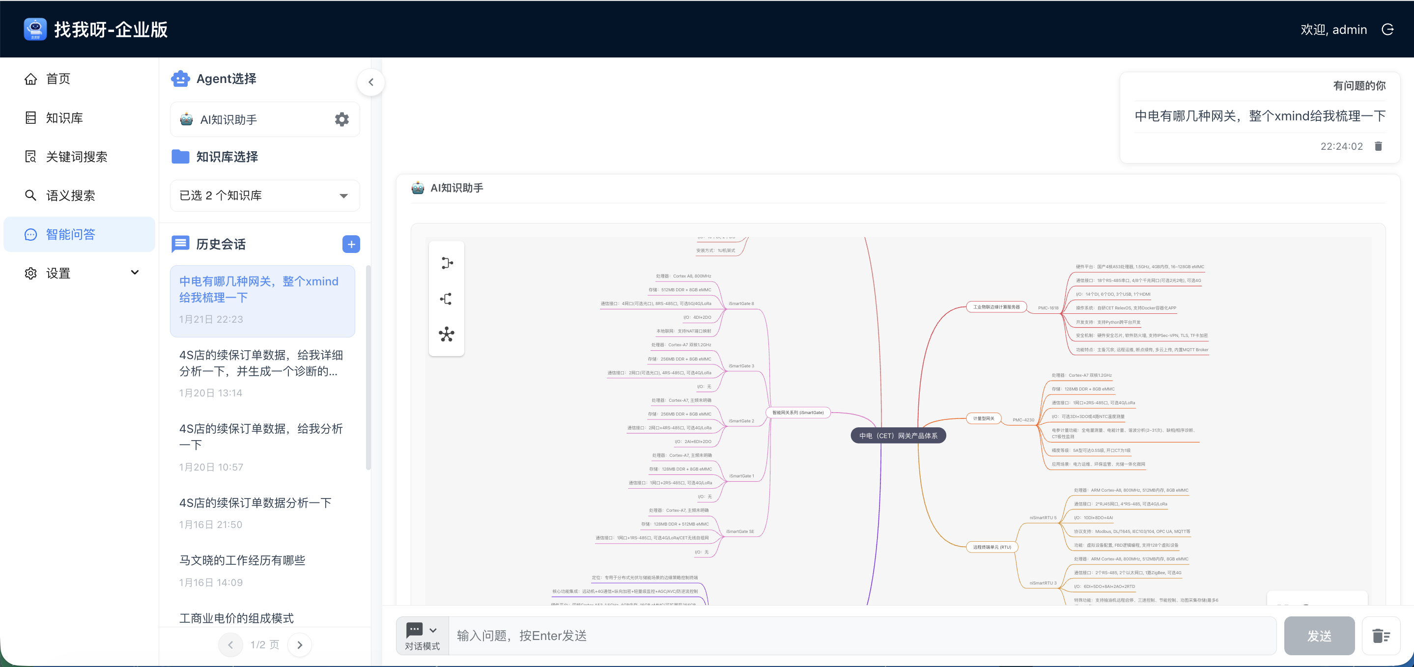Navigate to 语义搜索
Viewport: 1414px width, 667px height.
coord(70,195)
